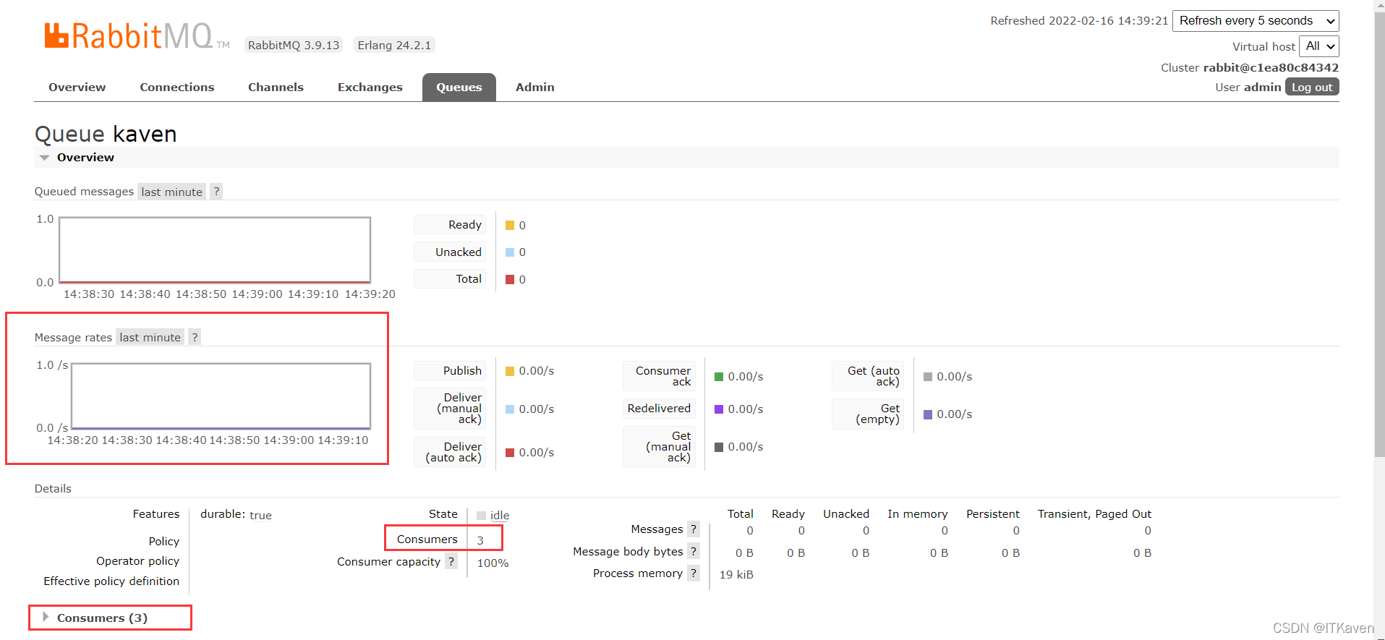Viewport: 1385px width, 640px height.
Task: Click the Redelivered label
Action: (659, 409)
